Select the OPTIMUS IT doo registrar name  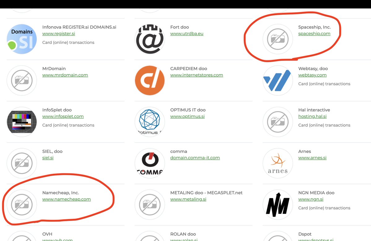coord(188,110)
